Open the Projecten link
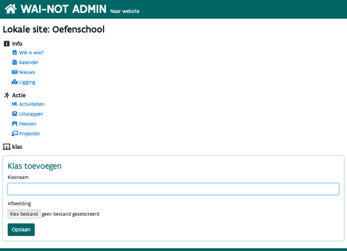 29,134
